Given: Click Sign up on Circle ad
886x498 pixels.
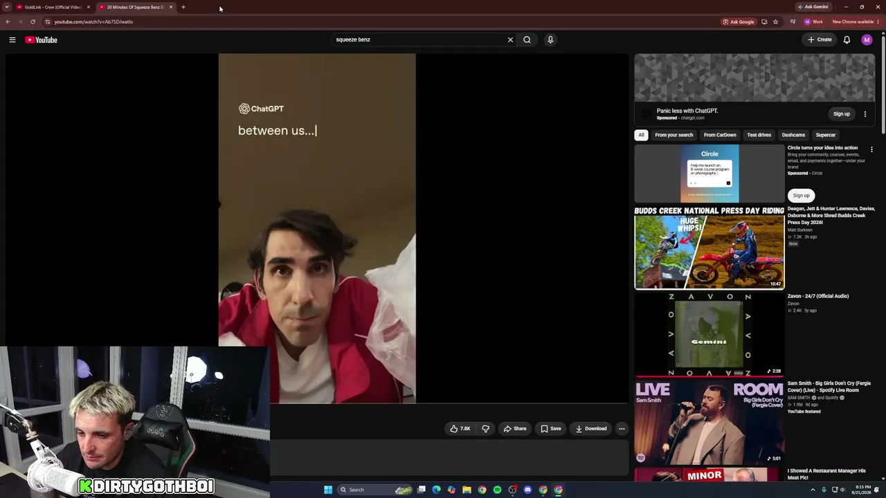Looking at the screenshot, I should click(x=801, y=196).
